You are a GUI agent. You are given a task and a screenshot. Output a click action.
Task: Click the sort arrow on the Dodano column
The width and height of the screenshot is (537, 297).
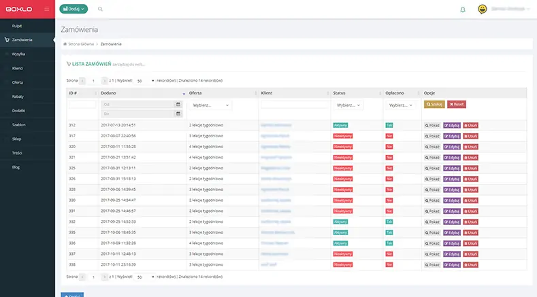[184, 92]
